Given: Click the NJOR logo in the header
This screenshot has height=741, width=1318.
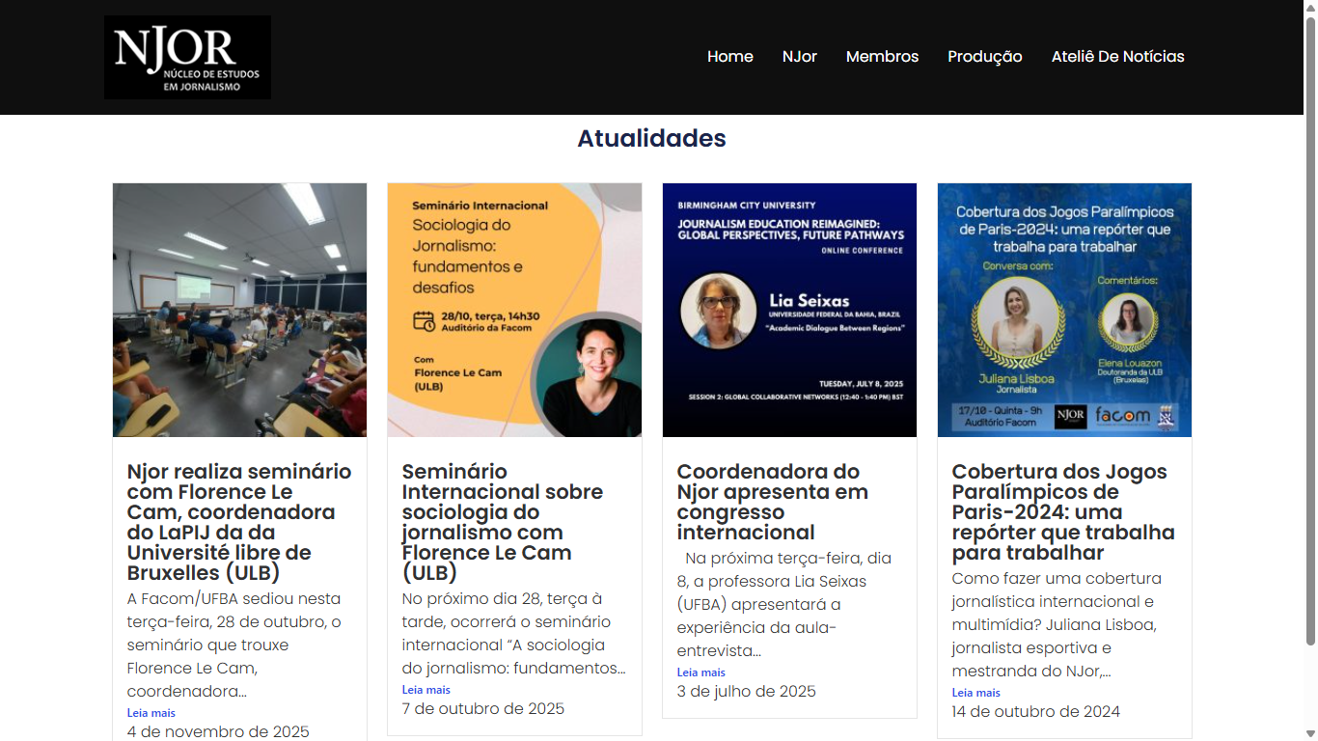Looking at the screenshot, I should pyautogui.click(x=187, y=57).
